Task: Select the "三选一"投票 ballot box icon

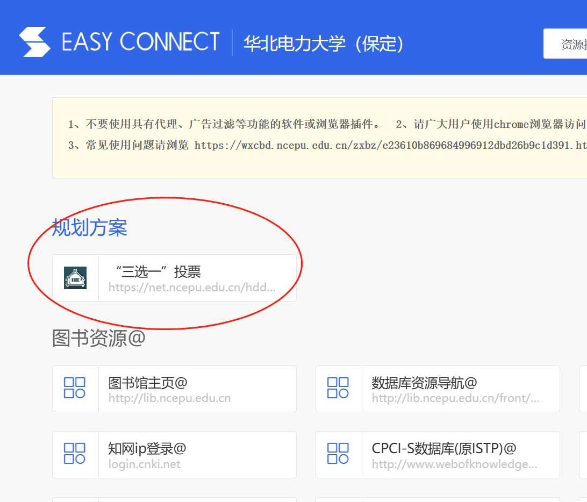Action: coord(75,278)
